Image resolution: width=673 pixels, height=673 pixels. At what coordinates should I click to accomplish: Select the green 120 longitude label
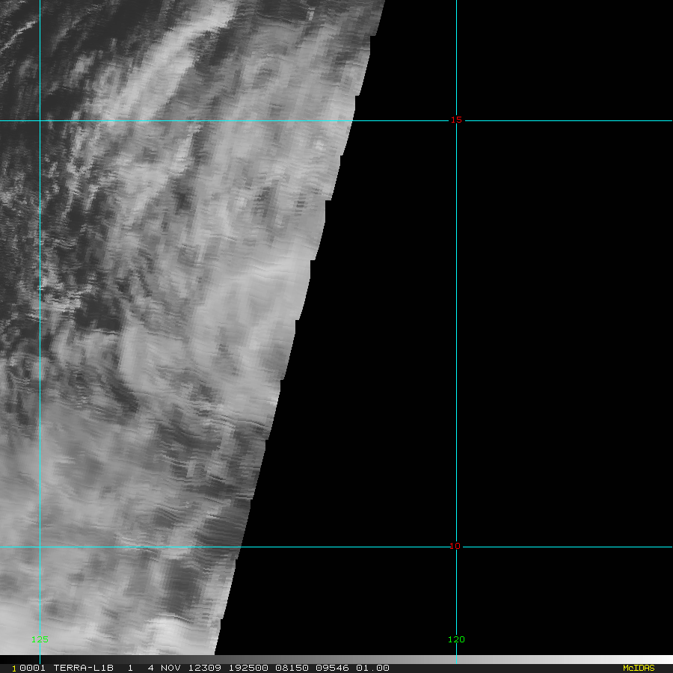point(456,639)
